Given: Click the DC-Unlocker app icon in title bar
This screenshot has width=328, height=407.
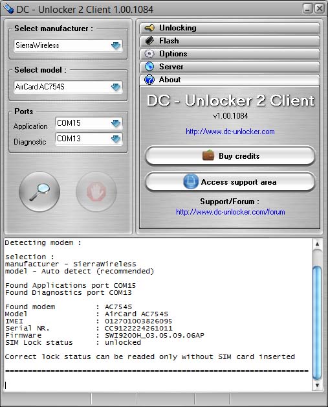Looking at the screenshot, I should pyautogui.click(x=8, y=9).
